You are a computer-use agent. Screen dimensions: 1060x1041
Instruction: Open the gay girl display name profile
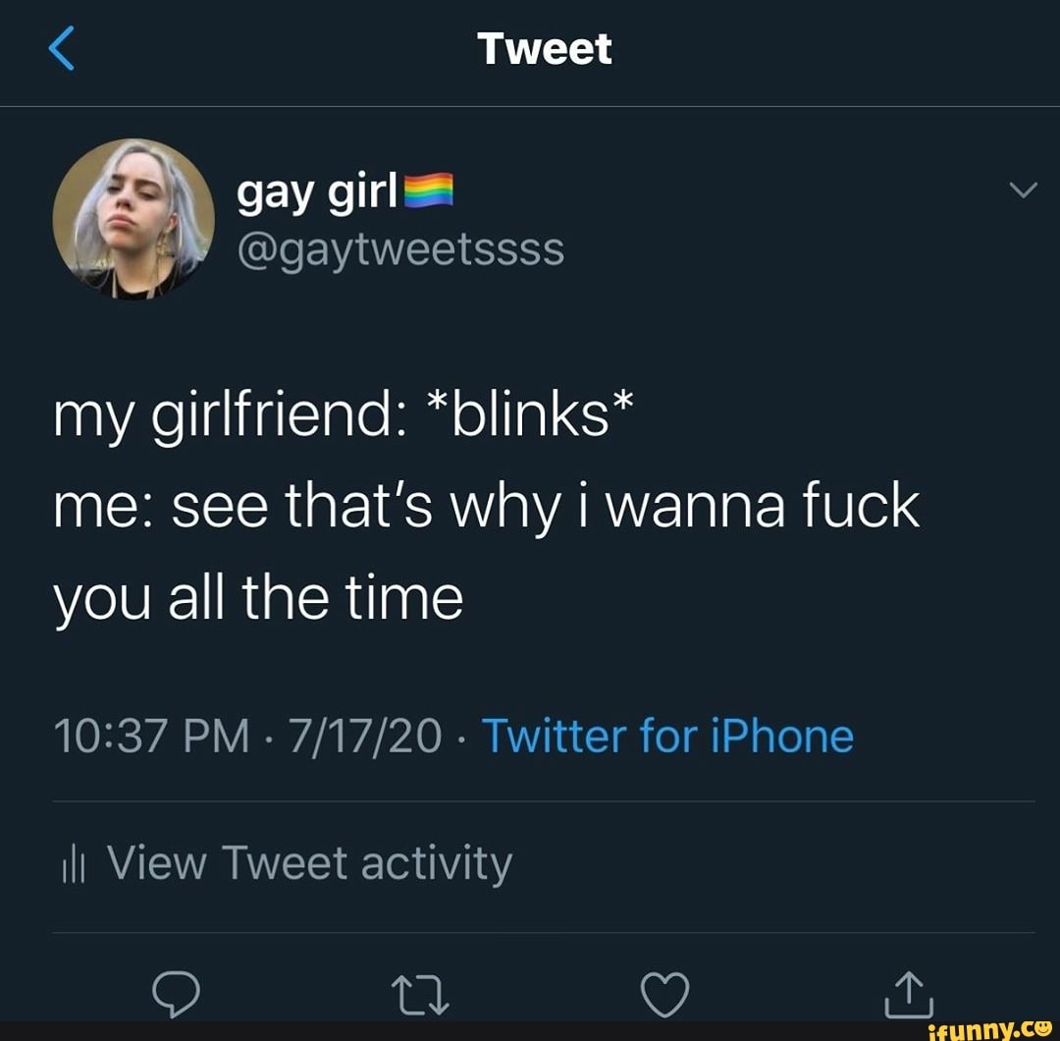[x=317, y=193]
